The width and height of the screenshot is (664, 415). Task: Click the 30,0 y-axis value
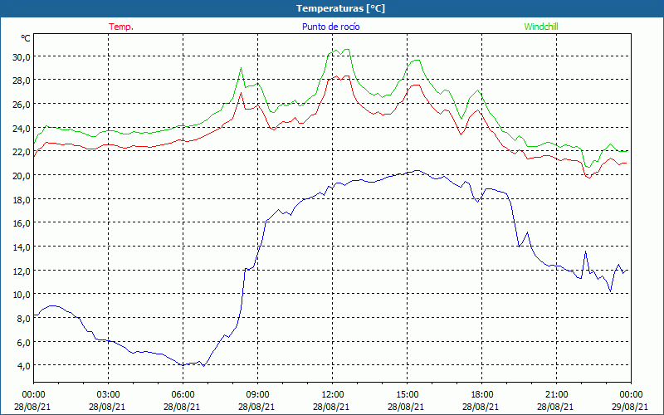[22, 56]
